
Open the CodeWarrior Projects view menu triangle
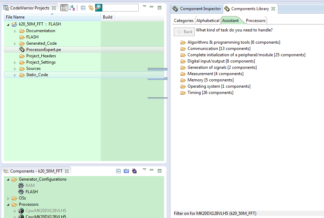coord(145,6)
